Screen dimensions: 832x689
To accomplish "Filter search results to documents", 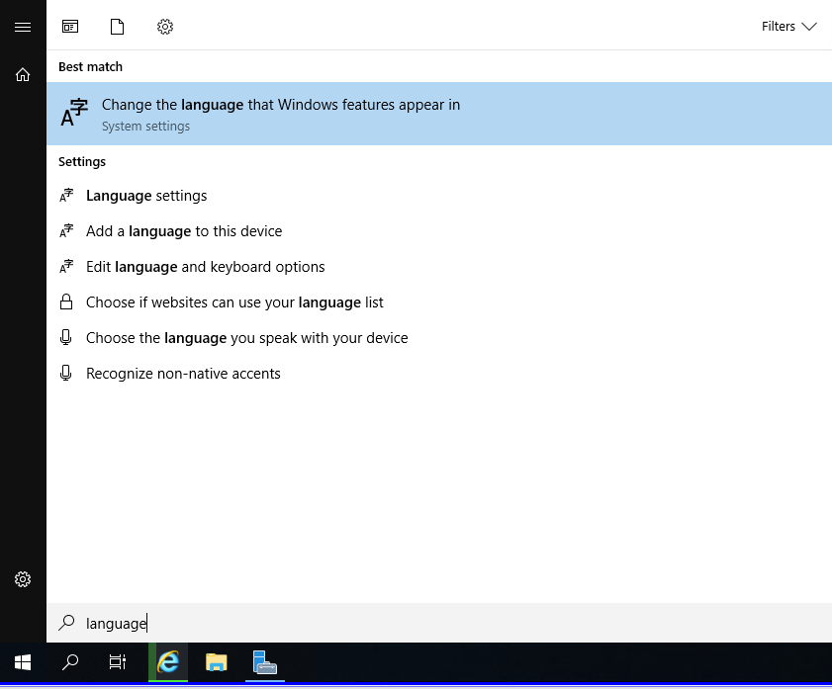I will 117,27.
